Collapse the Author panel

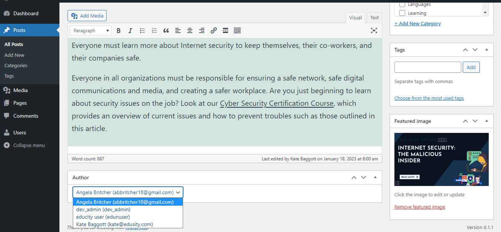pos(375,177)
